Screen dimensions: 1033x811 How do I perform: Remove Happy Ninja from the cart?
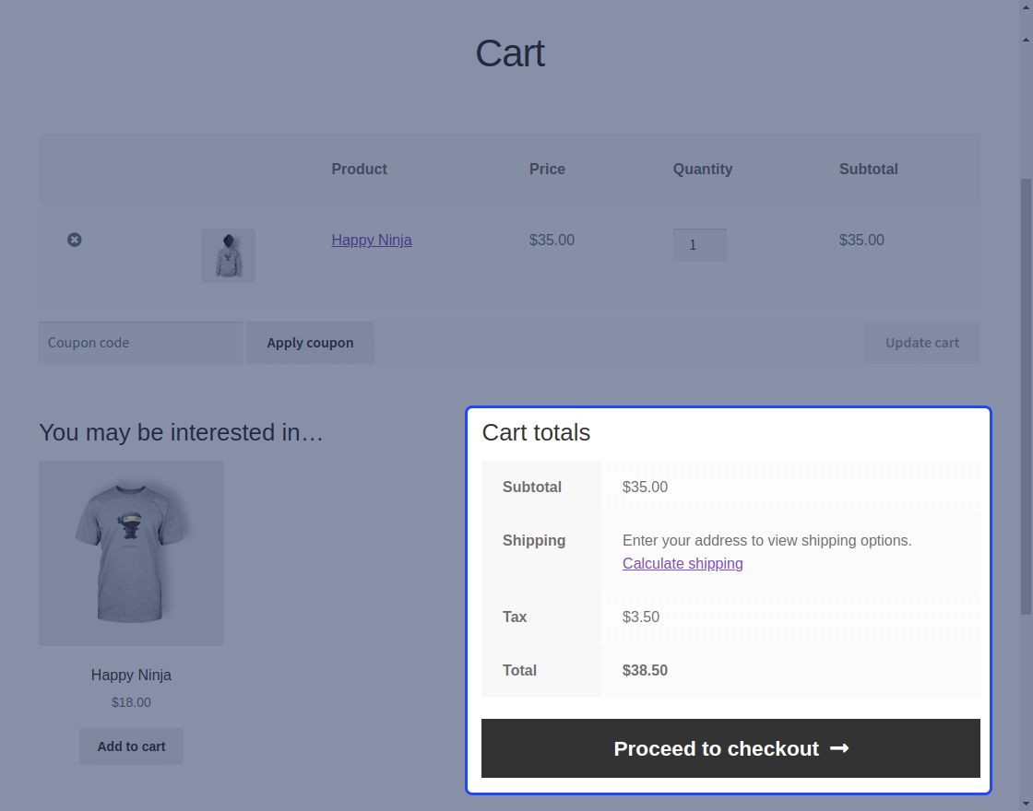[x=75, y=240]
